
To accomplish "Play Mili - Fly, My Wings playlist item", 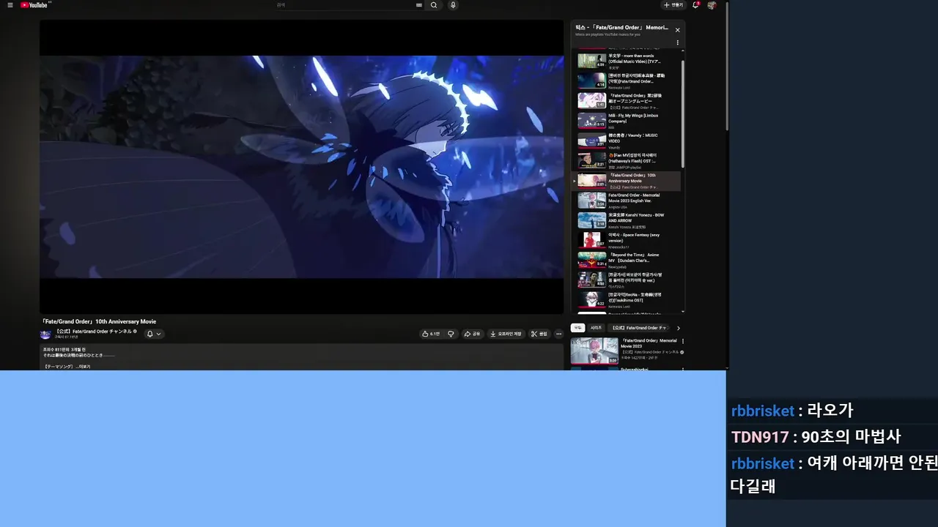I will (627, 120).
